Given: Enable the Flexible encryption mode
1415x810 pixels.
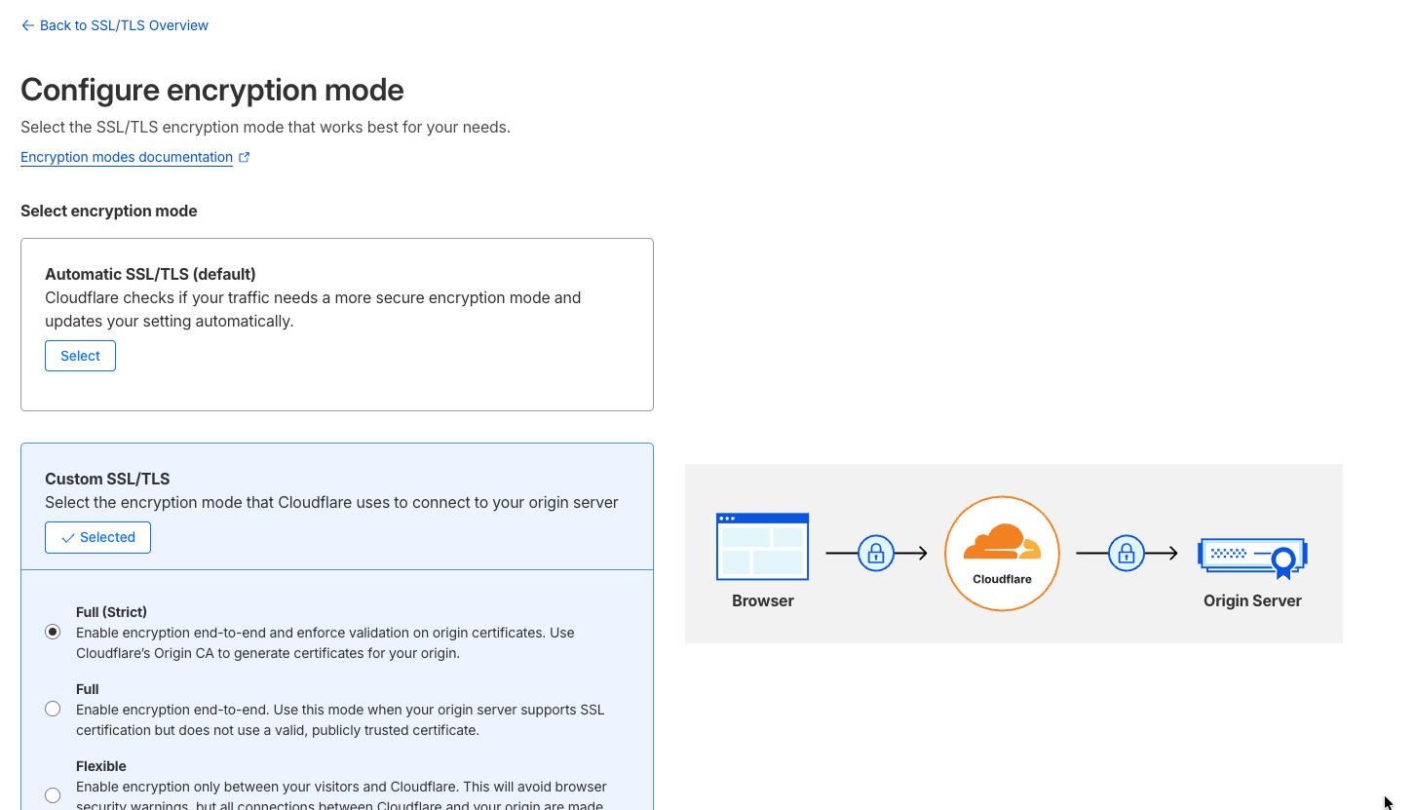Looking at the screenshot, I should [x=53, y=795].
